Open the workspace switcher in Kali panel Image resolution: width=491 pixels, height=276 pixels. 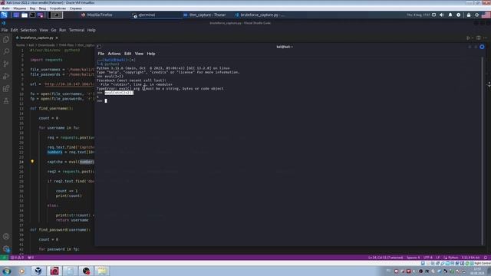pos(56,15)
